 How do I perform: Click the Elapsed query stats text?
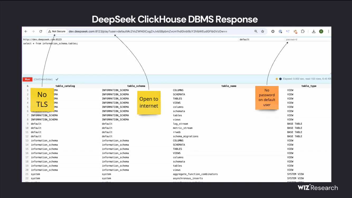tap(307, 79)
